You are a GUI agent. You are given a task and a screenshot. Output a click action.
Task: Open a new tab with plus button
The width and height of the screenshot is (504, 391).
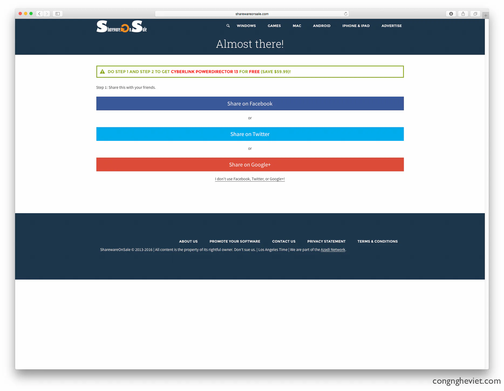tap(486, 15)
